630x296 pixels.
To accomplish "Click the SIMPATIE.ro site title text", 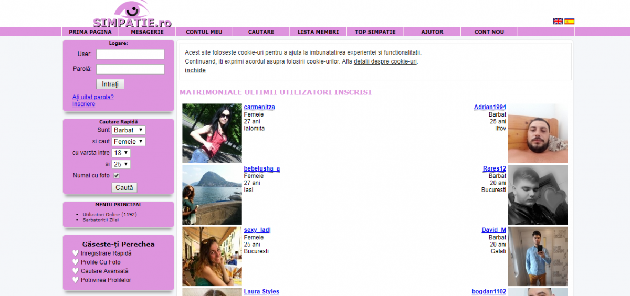I will [132, 23].
